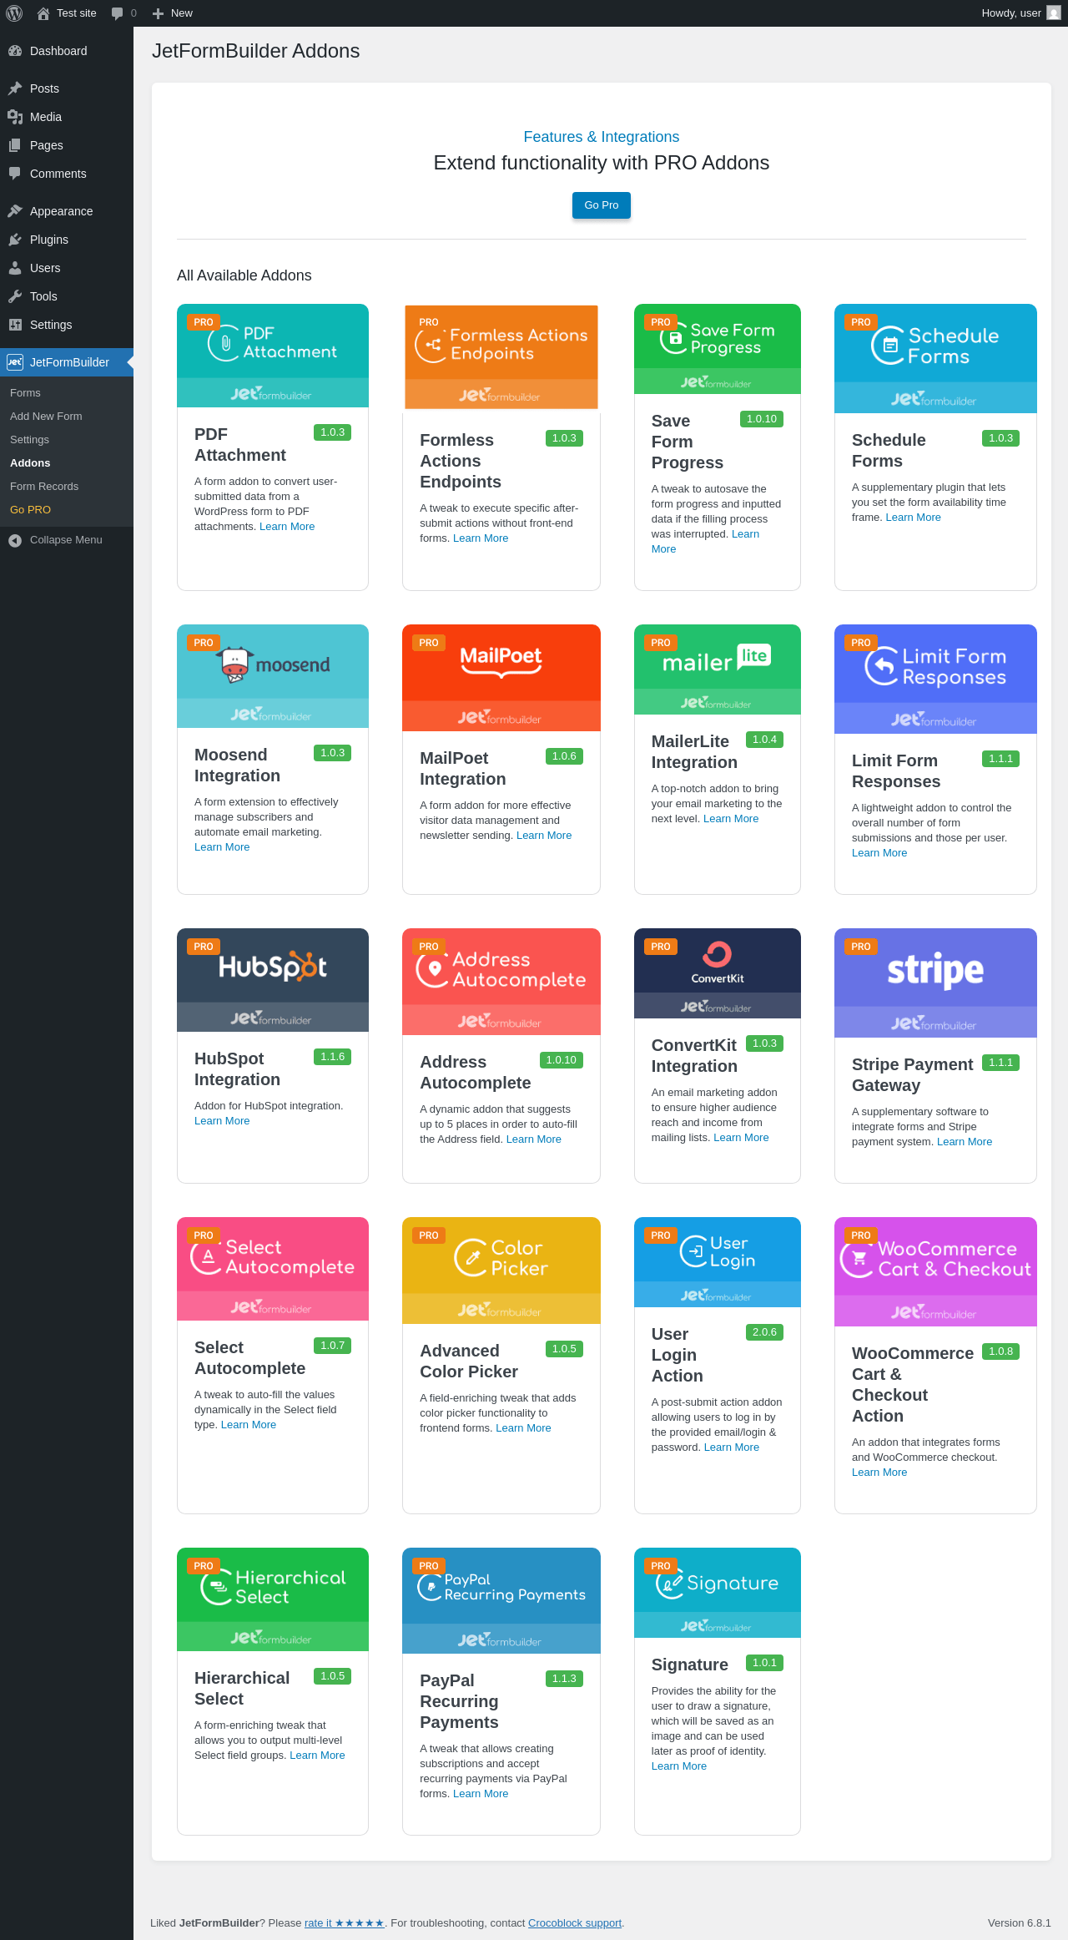
Task: Open Form Records submenu item
Action: [x=44, y=487]
